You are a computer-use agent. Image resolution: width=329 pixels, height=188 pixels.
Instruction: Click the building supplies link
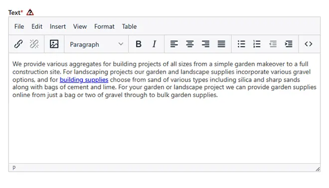click(x=84, y=80)
